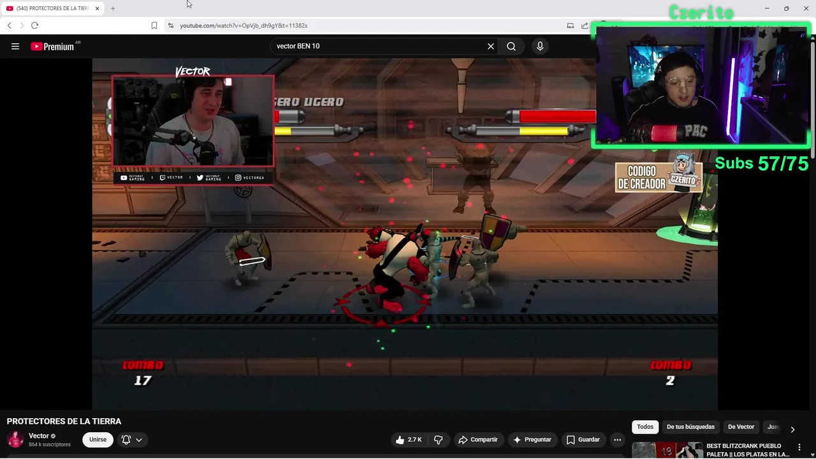Screen dimensions: 816x459
Task: Open site info icon in address bar
Action: coord(170,25)
